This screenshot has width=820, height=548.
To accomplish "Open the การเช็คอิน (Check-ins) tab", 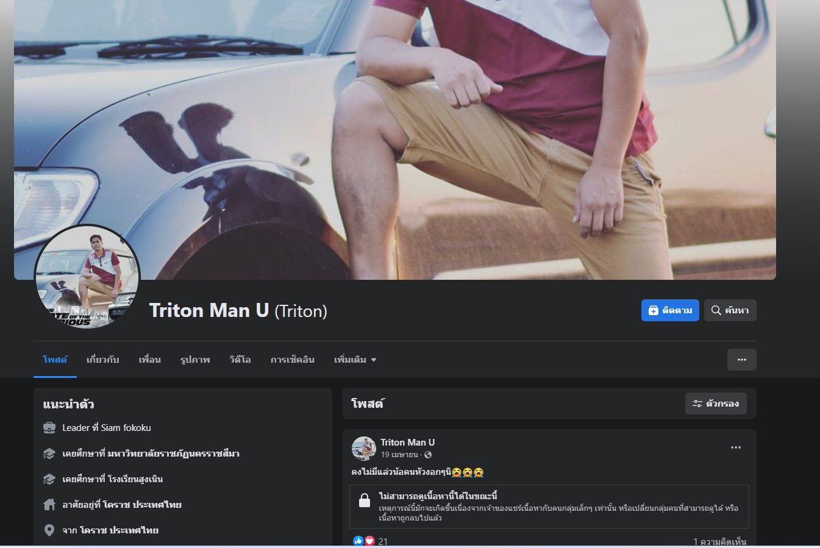I will coord(292,360).
